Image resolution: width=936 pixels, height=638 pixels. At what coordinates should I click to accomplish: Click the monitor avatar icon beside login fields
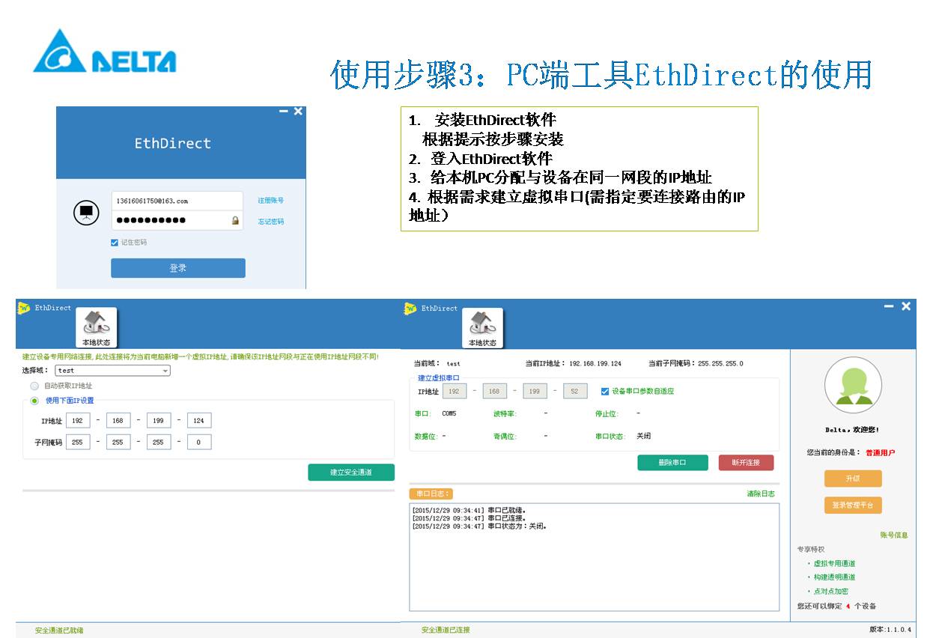(x=86, y=213)
